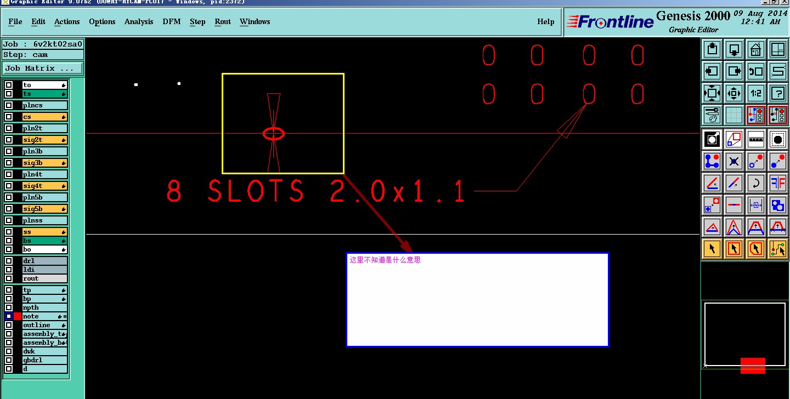Click the zoom out icon with inward arrows
This screenshot has height=399, width=790.
click(x=734, y=93)
